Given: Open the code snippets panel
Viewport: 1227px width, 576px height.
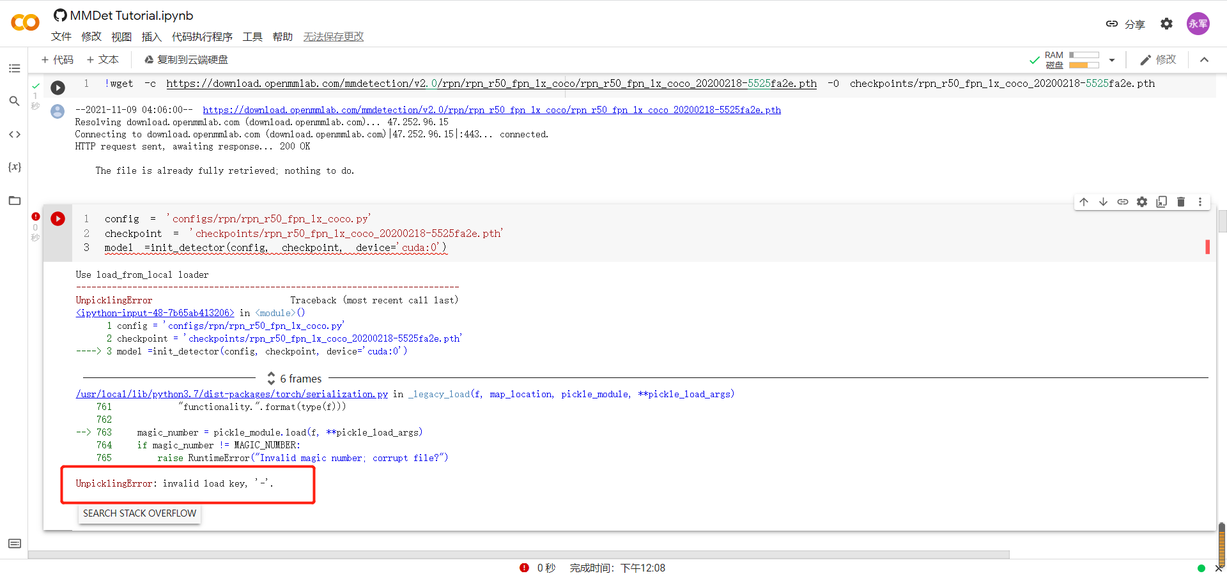Looking at the screenshot, I should (x=14, y=134).
